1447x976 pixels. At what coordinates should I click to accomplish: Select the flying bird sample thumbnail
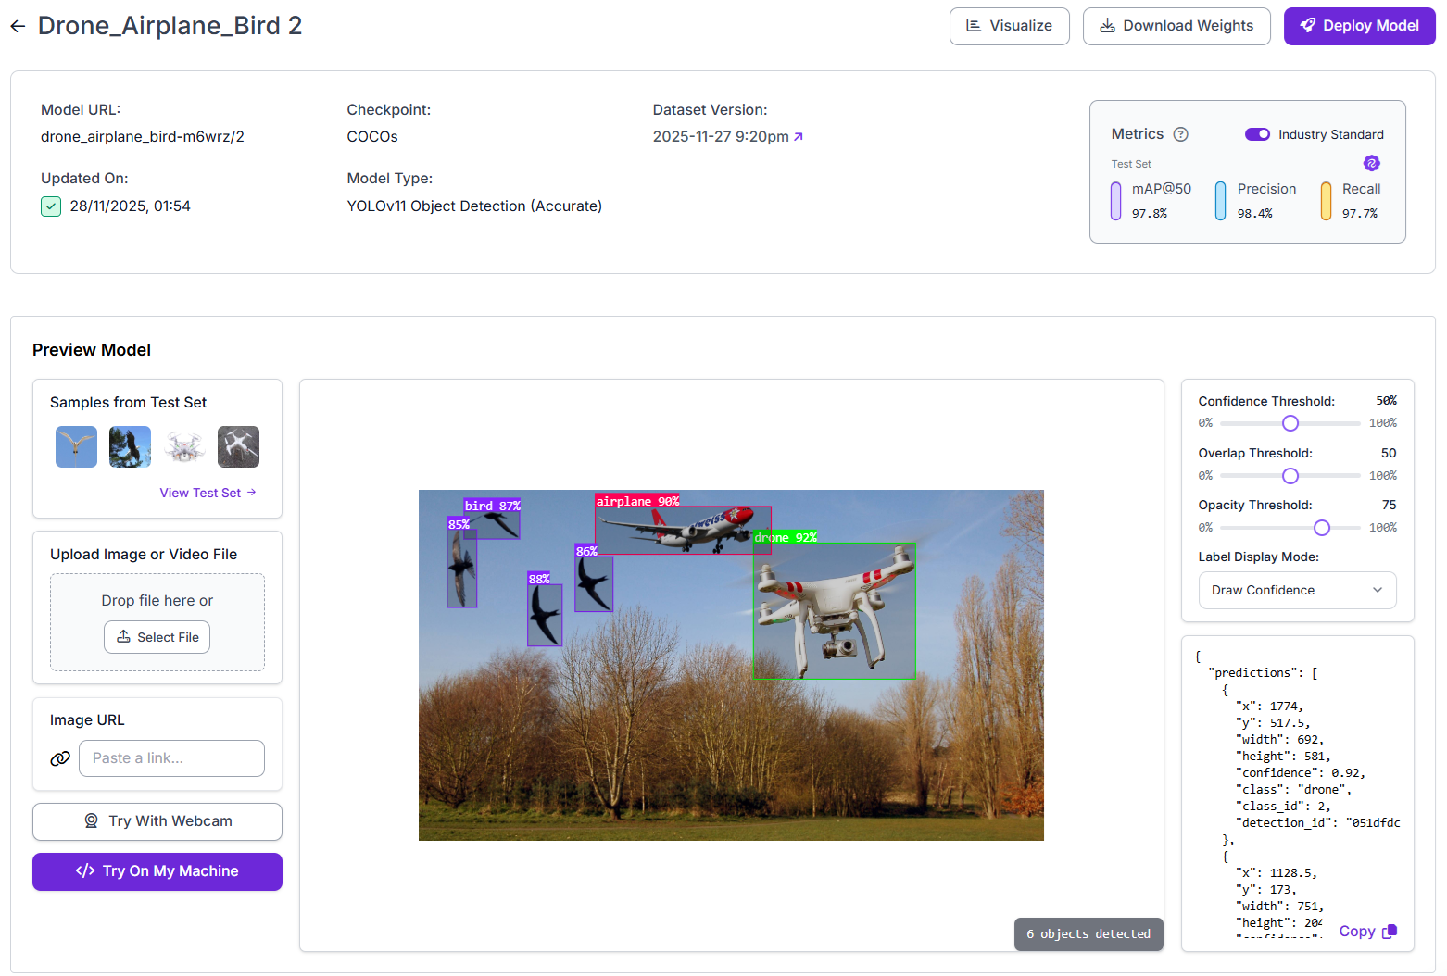tap(76, 446)
